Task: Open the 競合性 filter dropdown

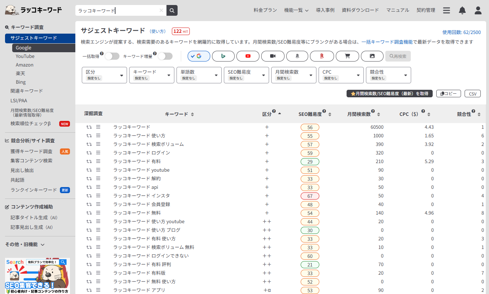Action: 389,75
